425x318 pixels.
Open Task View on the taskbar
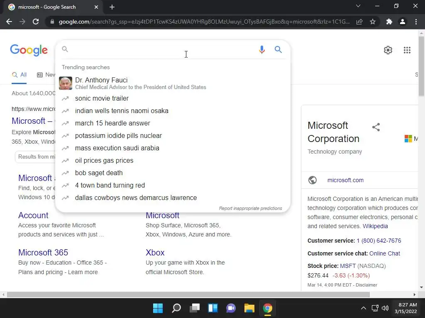[195, 308]
